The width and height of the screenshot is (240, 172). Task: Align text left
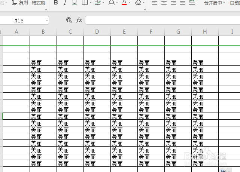pyautogui.click(x=154, y=3)
